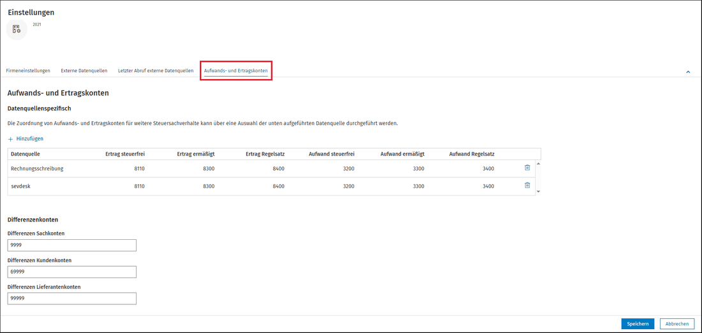Click the Ertrag steuerfrei column header

[x=125, y=154]
